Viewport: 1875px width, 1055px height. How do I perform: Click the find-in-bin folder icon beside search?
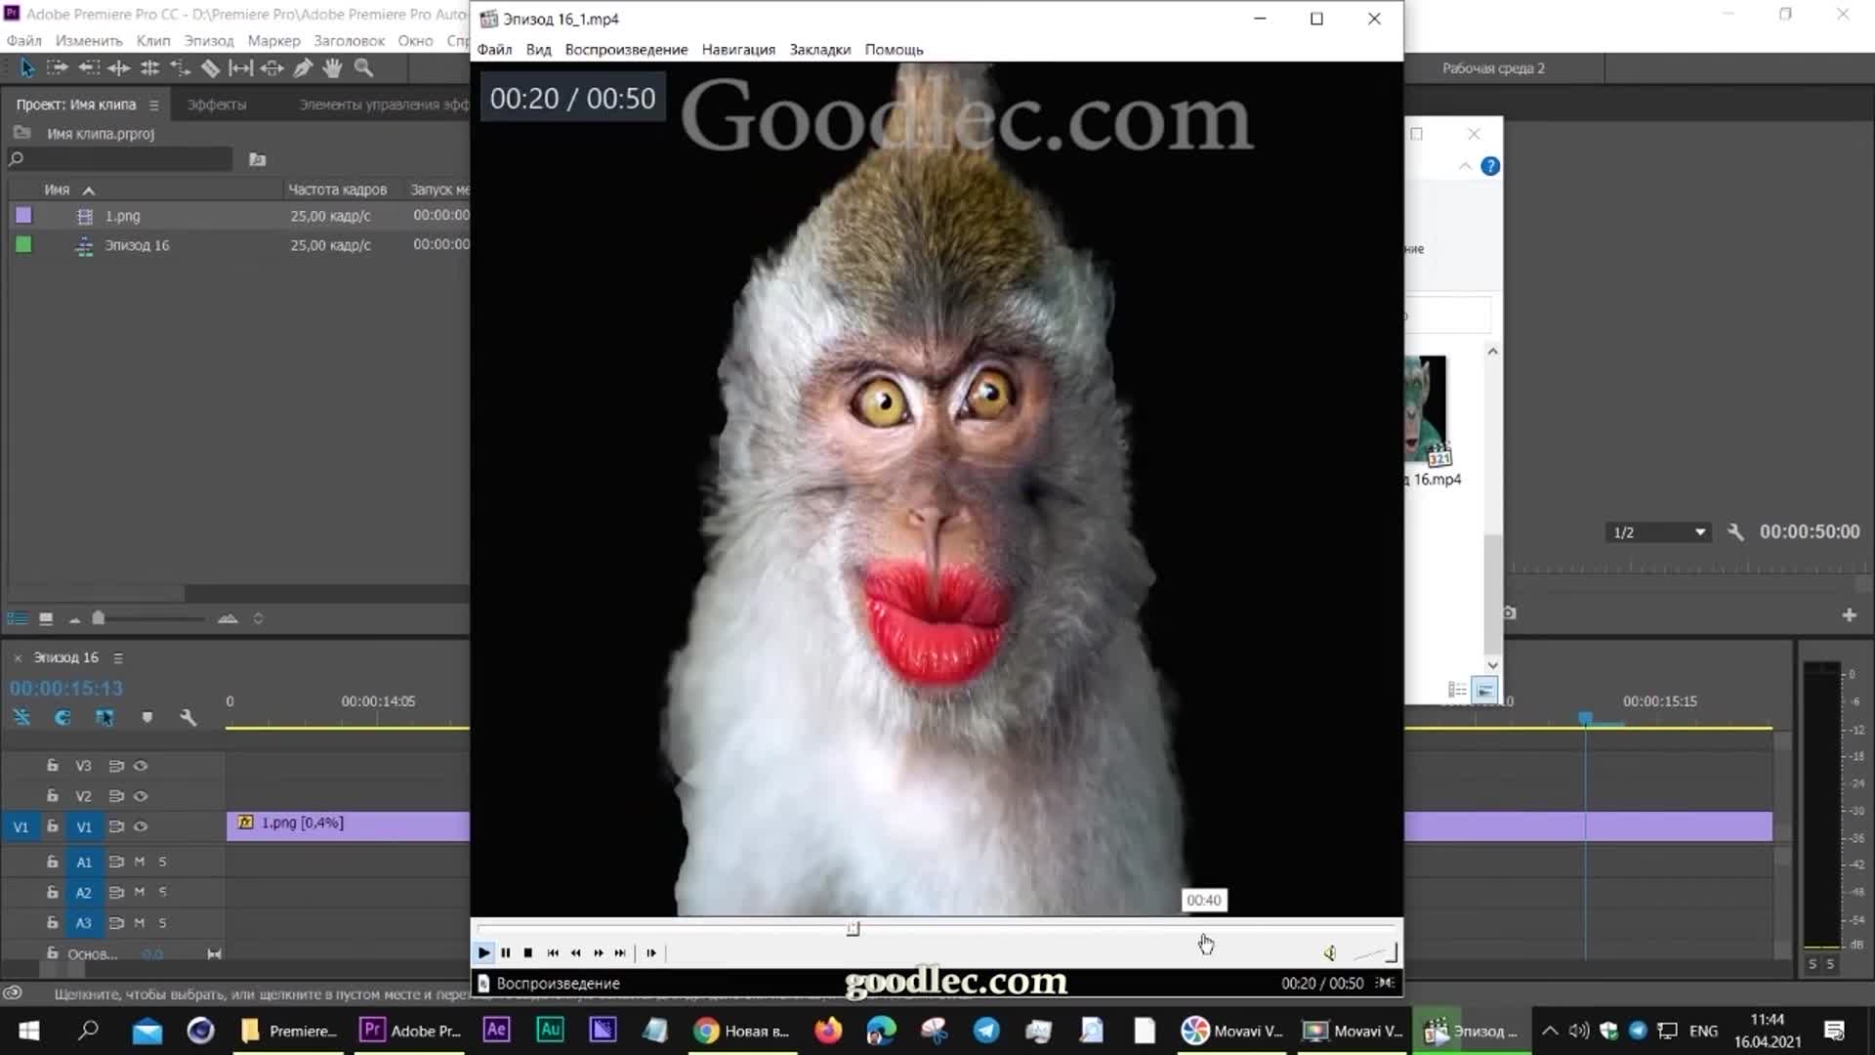coord(258,159)
